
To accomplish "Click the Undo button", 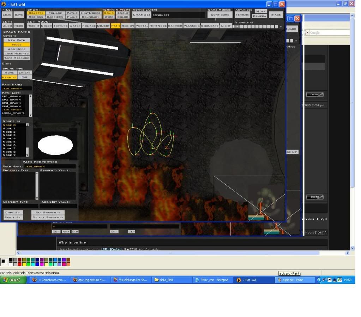I will [x=7, y=26].
